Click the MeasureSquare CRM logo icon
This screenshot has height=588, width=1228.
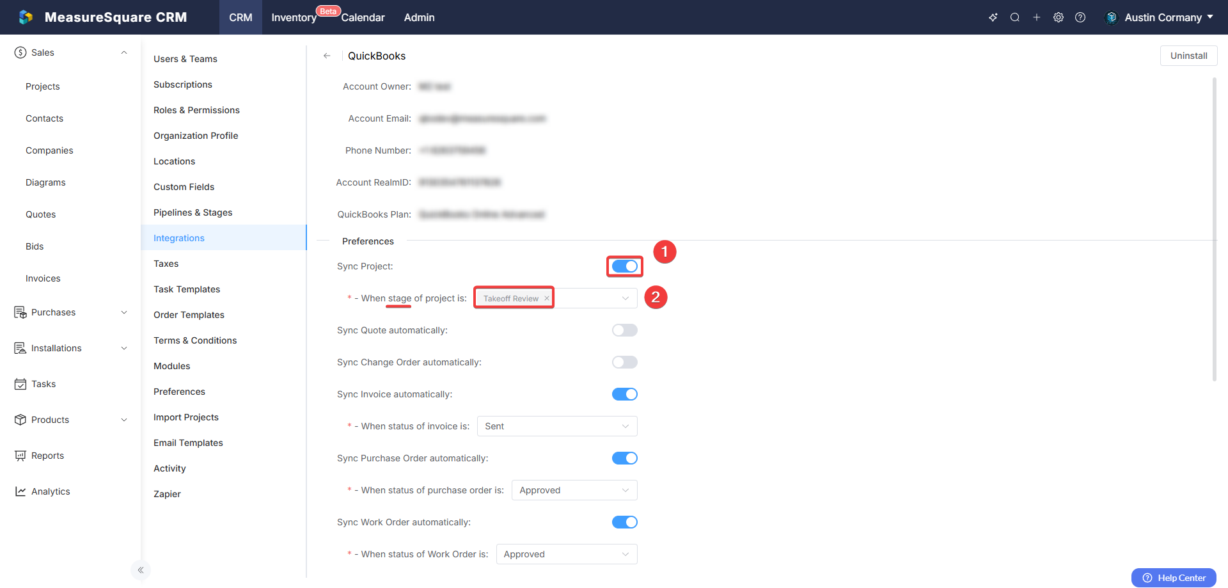pos(26,17)
